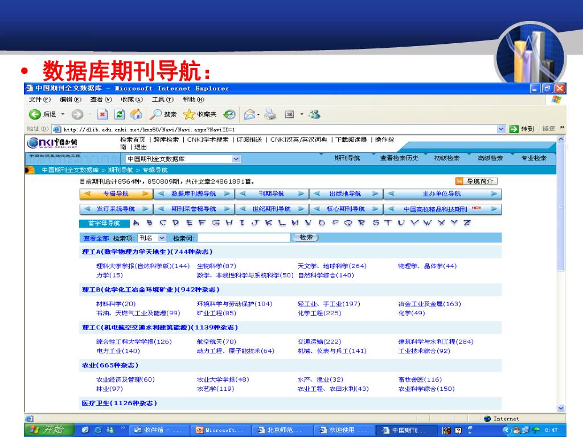The height and width of the screenshot is (437, 583).
Task: Click the page icon in the address bar
Action: pyautogui.click(x=58, y=129)
